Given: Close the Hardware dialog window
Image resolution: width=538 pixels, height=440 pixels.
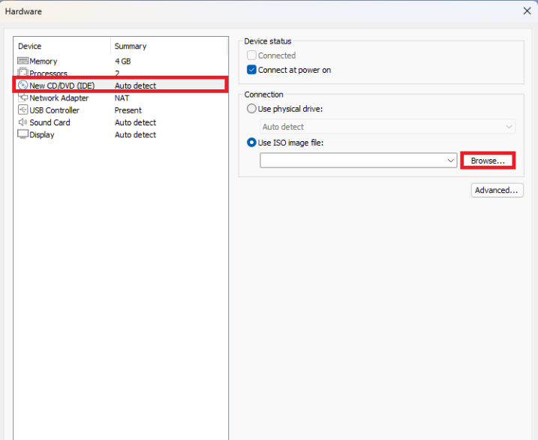Looking at the screenshot, I should 527,11.
